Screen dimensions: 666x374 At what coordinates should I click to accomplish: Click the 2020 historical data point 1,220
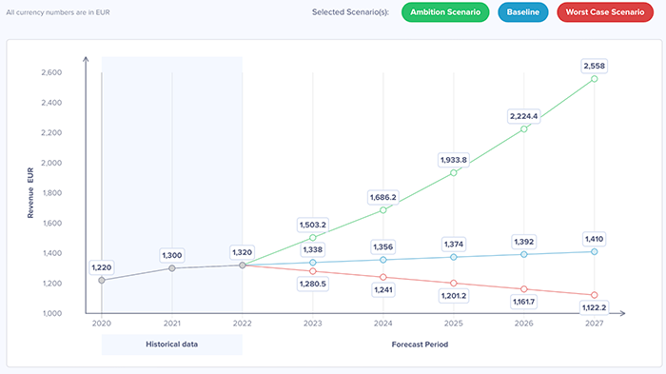(x=102, y=281)
